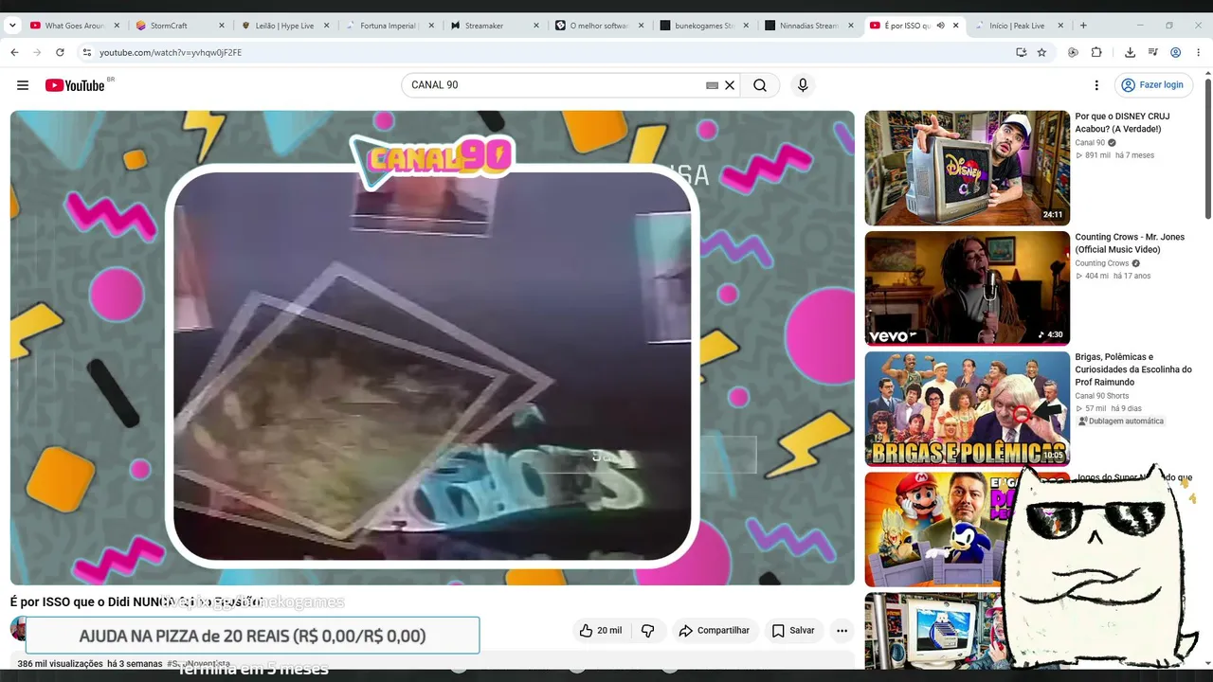Clear the search text with the X
The height and width of the screenshot is (682, 1213).
tap(730, 85)
